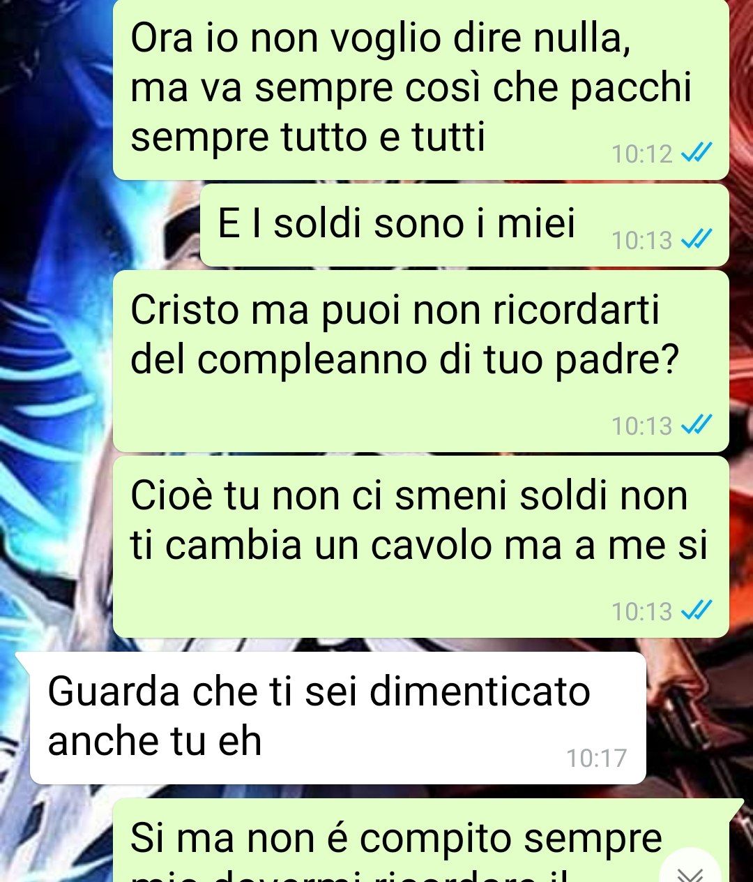The image size is (753, 882).
Task: Select the 'E I soldi sono i miei' bubble
Action: (x=464, y=225)
